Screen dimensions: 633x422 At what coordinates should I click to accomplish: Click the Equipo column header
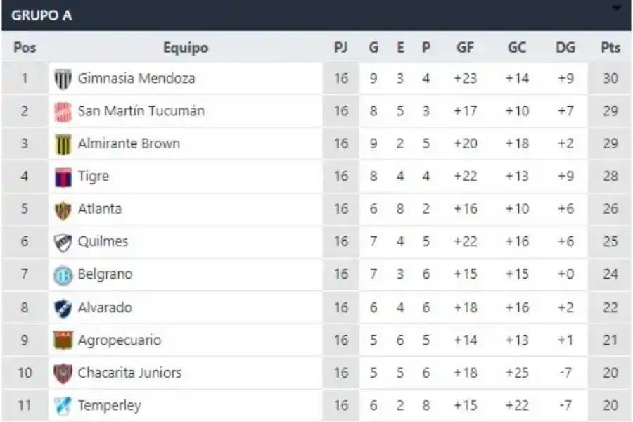point(186,48)
